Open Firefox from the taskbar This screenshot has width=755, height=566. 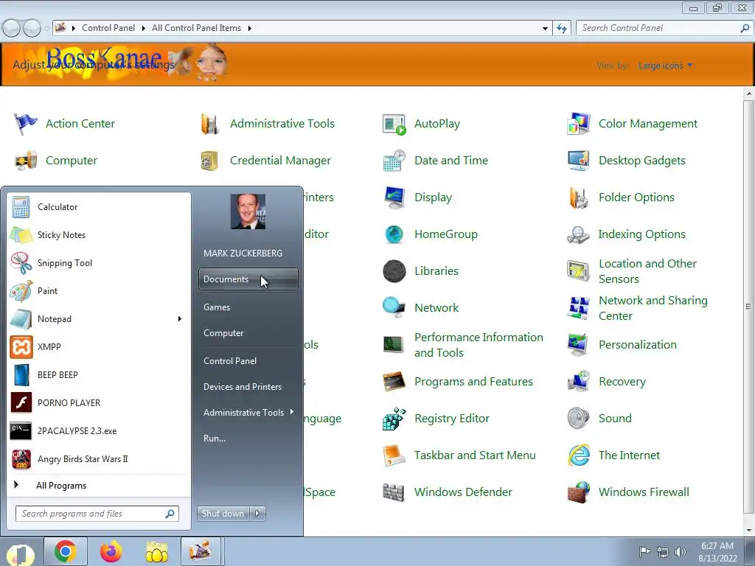pyautogui.click(x=111, y=551)
